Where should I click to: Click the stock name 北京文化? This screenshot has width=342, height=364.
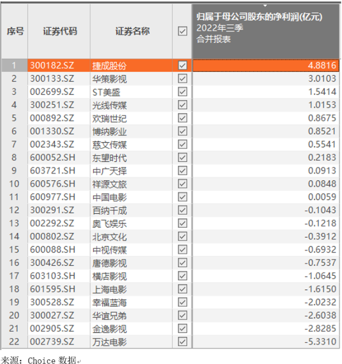tap(109, 237)
